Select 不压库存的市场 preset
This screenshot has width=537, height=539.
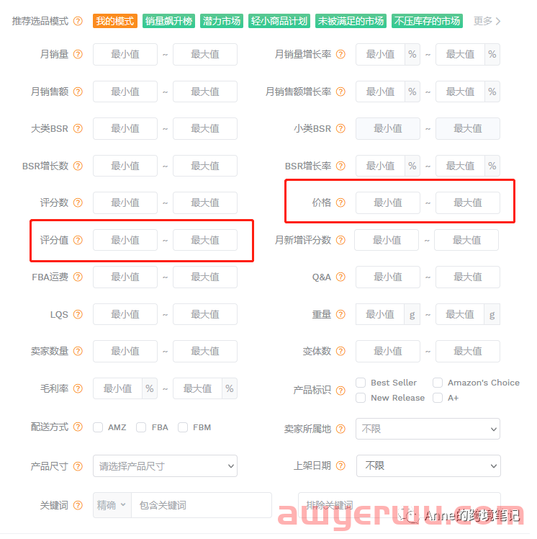coord(427,21)
